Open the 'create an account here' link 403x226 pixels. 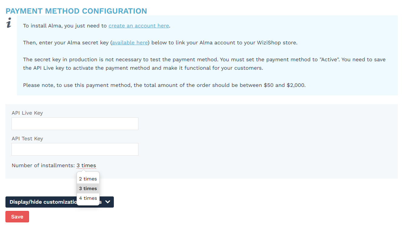click(139, 26)
